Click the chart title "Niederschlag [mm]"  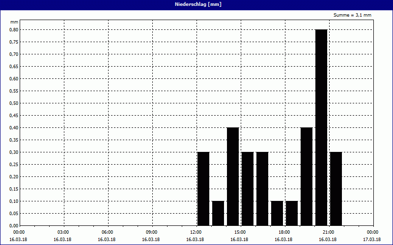[x=196, y=4]
